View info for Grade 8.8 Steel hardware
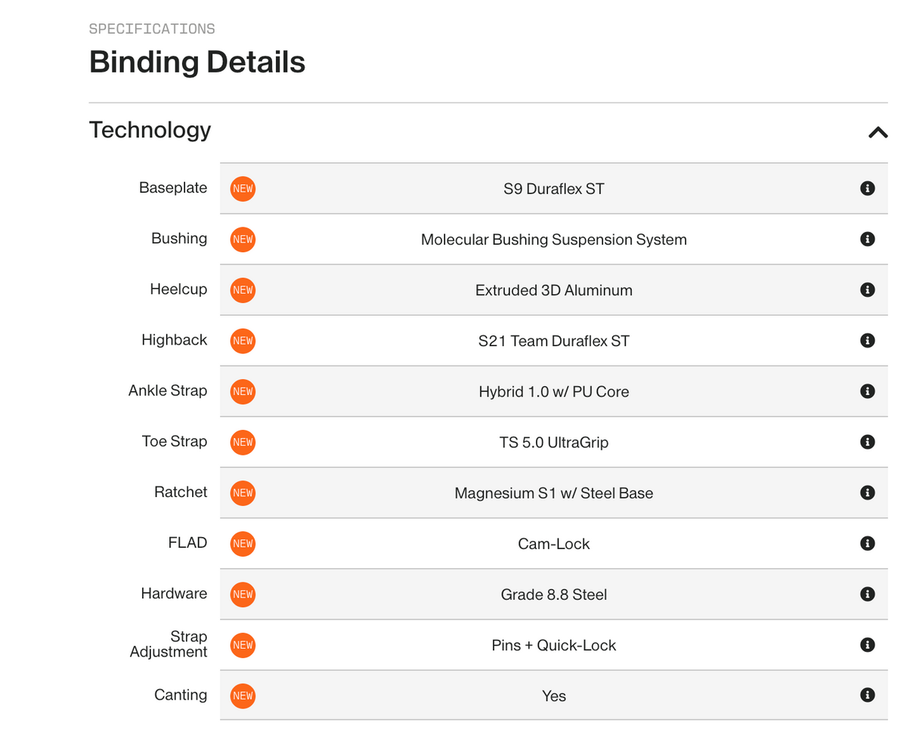This screenshot has height=738, width=907. tap(868, 594)
